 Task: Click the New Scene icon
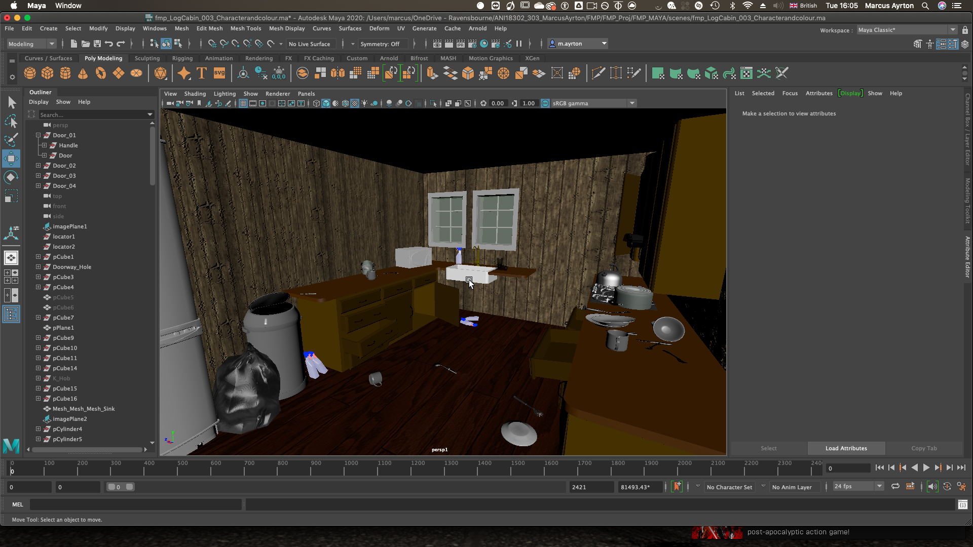click(x=73, y=44)
